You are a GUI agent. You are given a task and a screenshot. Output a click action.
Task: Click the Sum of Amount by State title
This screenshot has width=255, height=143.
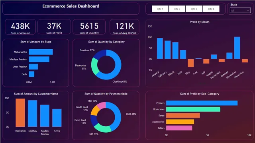coord(36,42)
